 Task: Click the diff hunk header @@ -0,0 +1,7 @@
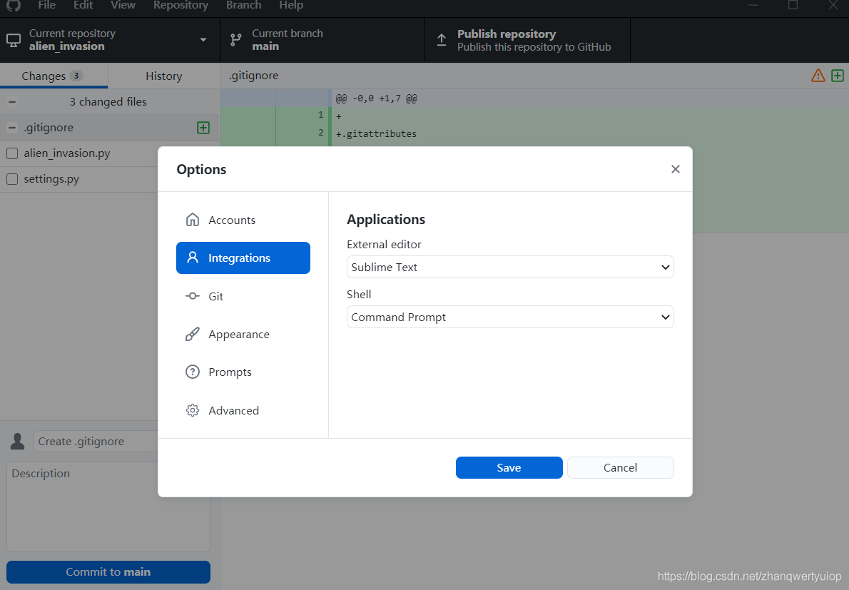coord(376,98)
